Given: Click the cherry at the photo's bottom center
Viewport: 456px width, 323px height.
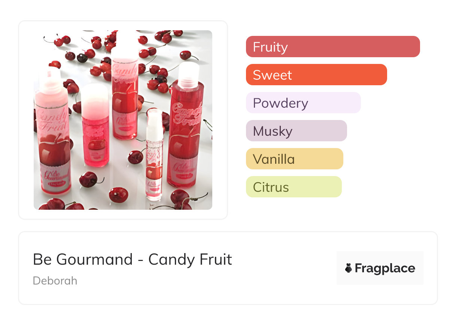Looking at the screenshot, I should 118,195.
